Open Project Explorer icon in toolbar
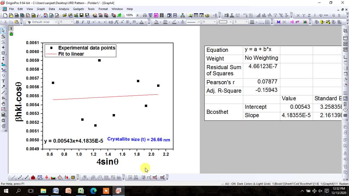This screenshot has width=349, height=196. coord(190,16)
